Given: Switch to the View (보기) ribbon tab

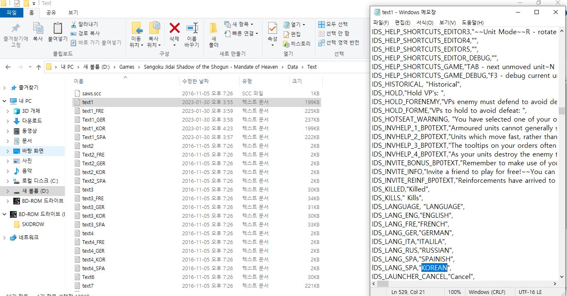Looking at the screenshot, I should [73, 13].
